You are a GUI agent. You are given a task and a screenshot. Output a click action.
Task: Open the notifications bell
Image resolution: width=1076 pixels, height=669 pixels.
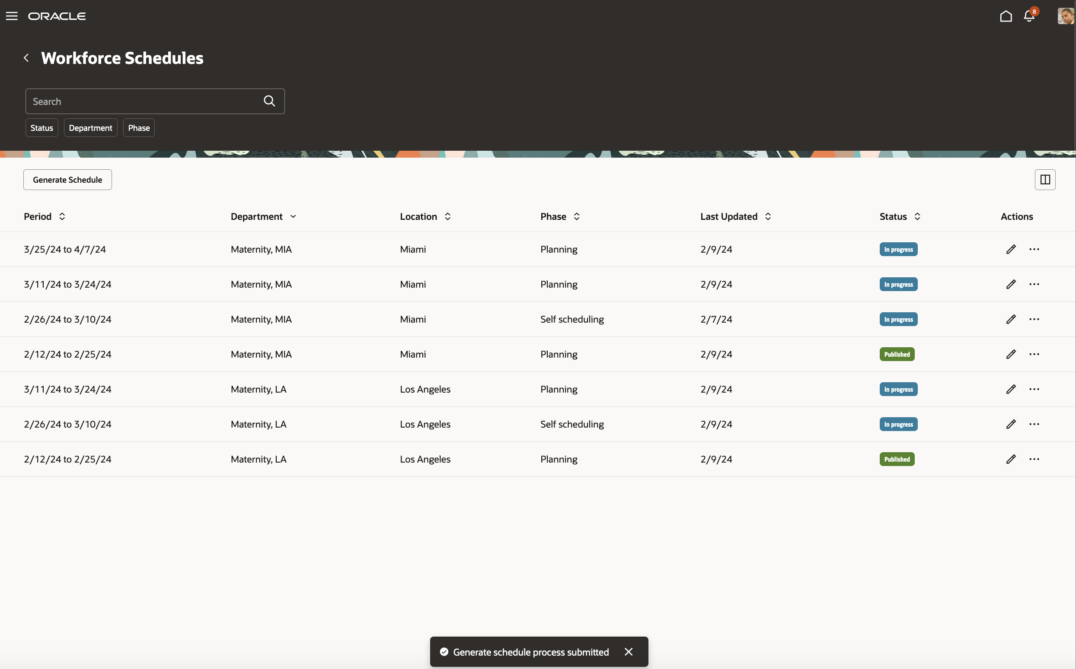point(1029,16)
